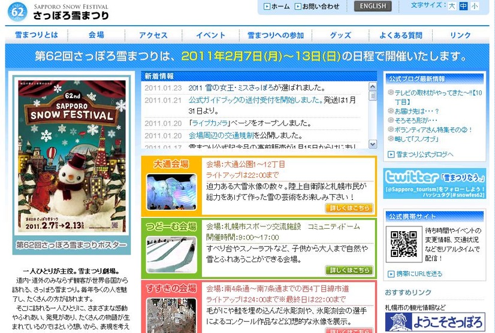The image size is (495, 333).
Task: Click snowflake bullet beside そろそろ形が post
Action: 391,120
